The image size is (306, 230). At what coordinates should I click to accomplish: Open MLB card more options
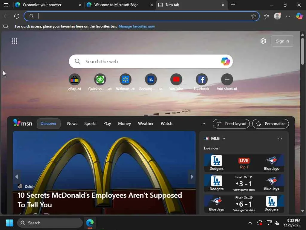280,138
